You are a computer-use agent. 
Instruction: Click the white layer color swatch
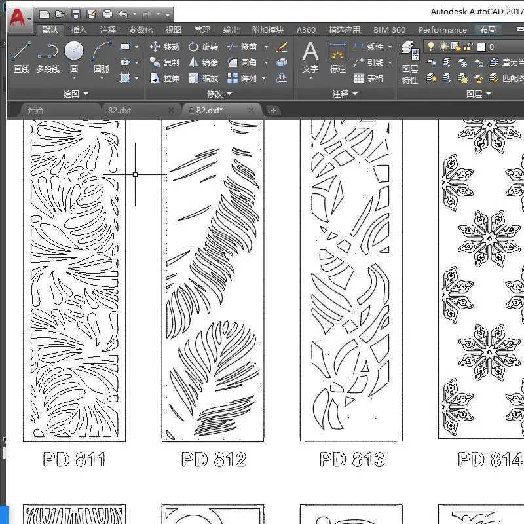pos(481,47)
